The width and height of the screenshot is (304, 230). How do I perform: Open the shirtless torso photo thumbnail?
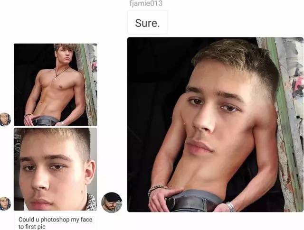[56, 84]
